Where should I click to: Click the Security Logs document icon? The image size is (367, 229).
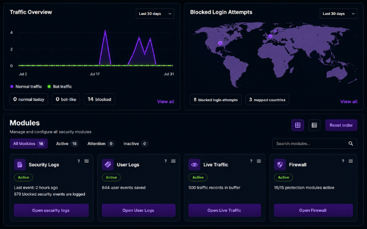point(19,165)
